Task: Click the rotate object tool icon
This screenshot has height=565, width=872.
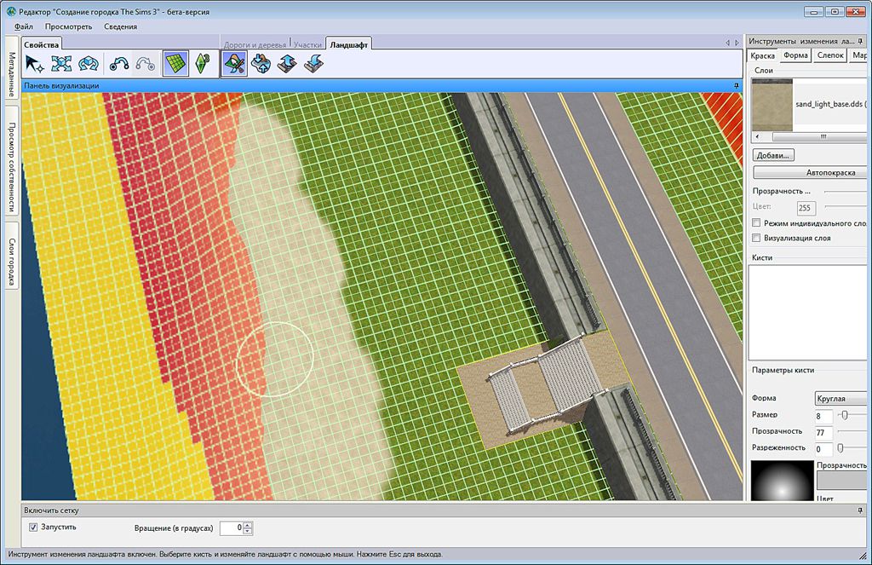Action: (87, 63)
